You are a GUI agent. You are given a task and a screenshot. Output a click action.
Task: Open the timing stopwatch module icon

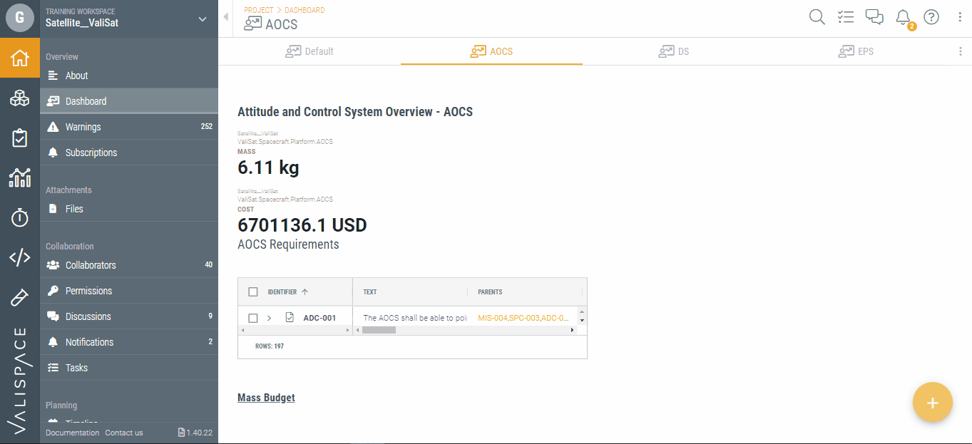(x=20, y=217)
